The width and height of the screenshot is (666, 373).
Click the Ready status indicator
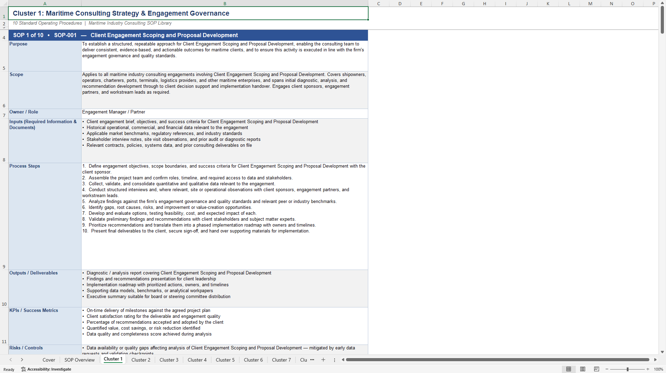pyautogui.click(x=9, y=370)
